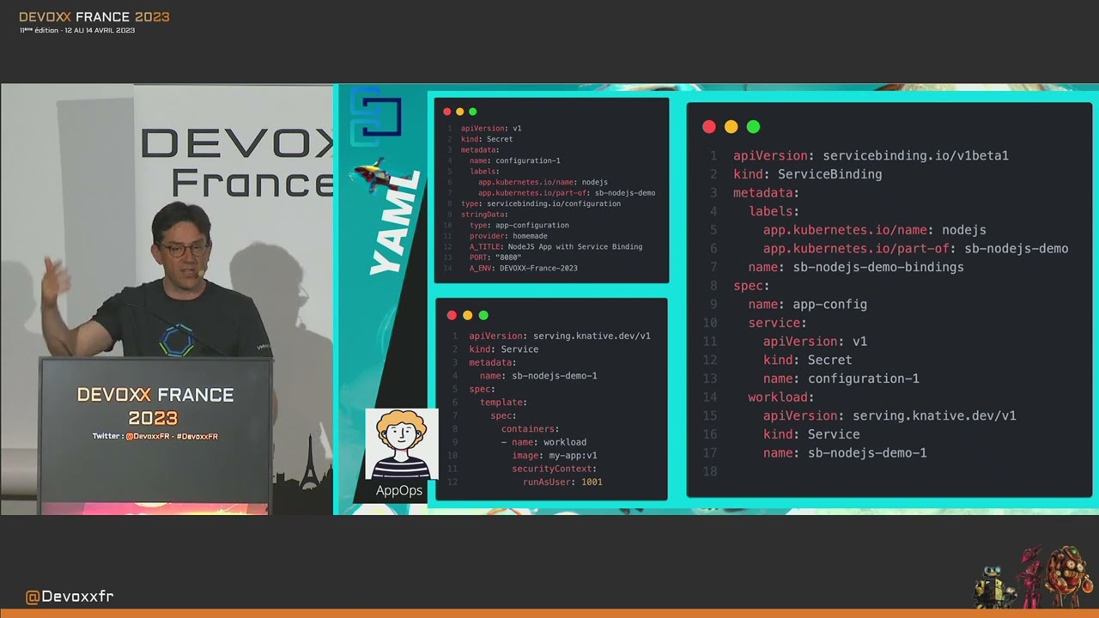Click the small airplane graphic above YAML
Viewport: 1099px width, 618px height.
[375, 173]
